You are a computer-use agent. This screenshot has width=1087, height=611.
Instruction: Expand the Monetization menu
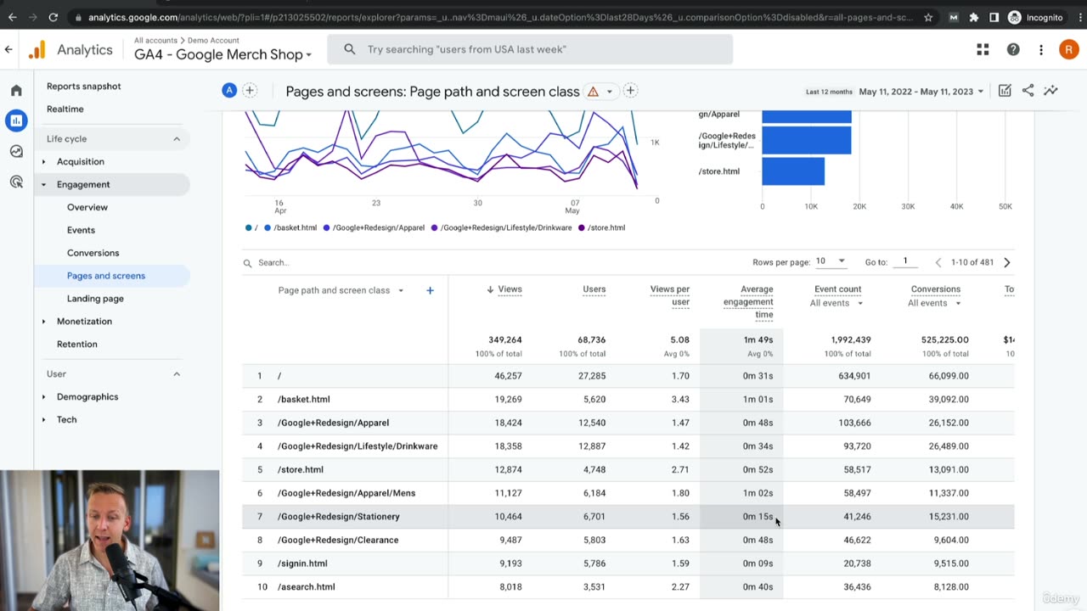pyautogui.click(x=84, y=322)
